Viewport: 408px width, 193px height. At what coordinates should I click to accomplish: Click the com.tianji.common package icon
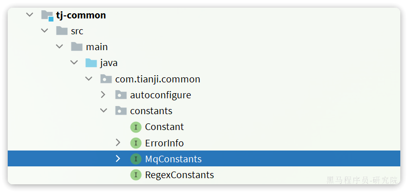(x=106, y=79)
